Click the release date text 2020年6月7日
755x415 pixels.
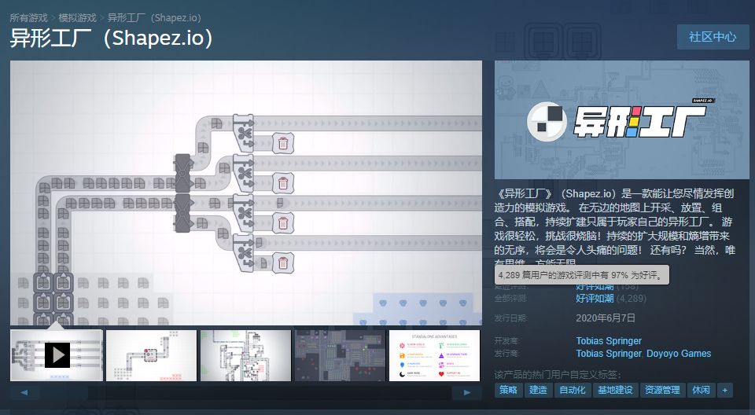point(606,318)
